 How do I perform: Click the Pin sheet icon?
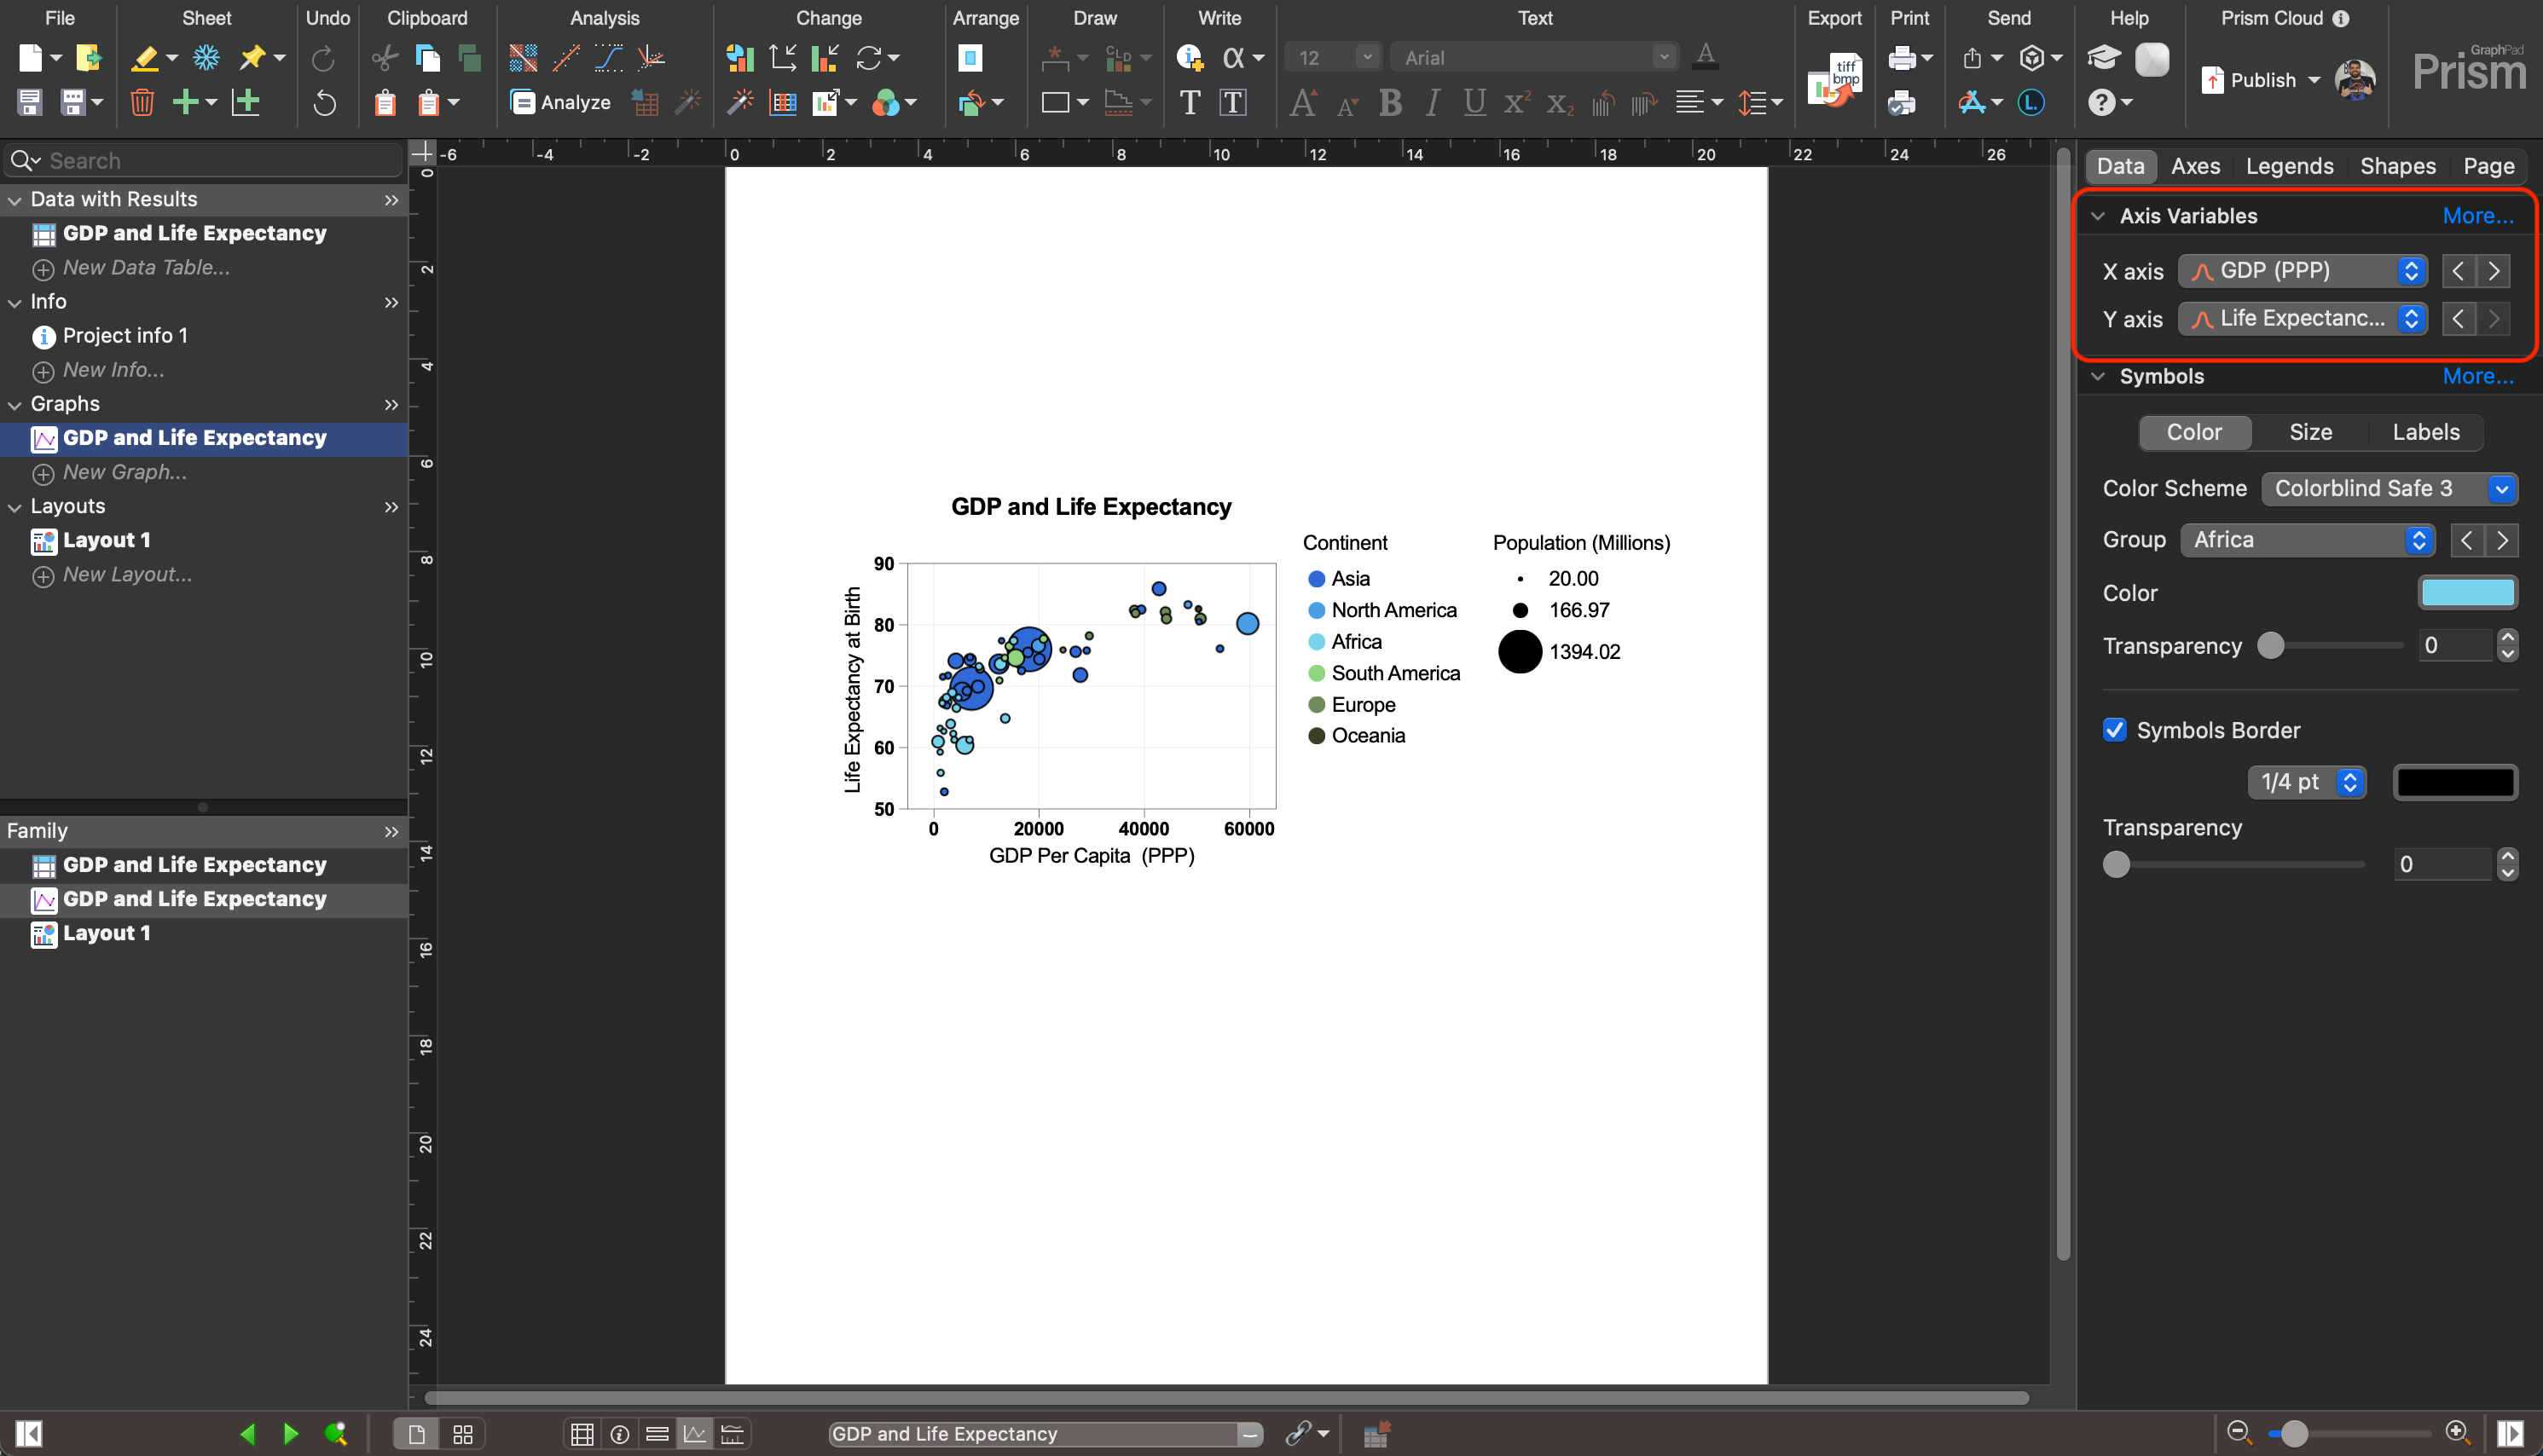(x=253, y=58)
